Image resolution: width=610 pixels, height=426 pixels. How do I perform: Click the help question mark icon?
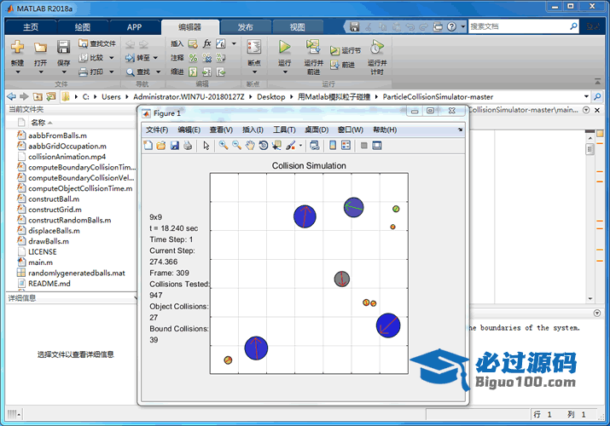(451, 26)
